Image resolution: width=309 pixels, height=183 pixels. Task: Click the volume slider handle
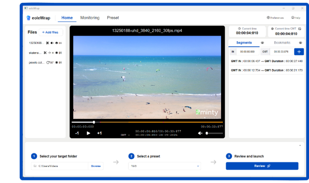[x=207, y=133]
